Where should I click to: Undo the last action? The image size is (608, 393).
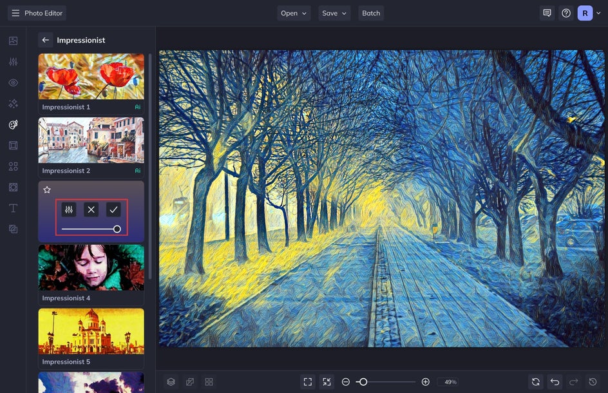tap(555, 382)
